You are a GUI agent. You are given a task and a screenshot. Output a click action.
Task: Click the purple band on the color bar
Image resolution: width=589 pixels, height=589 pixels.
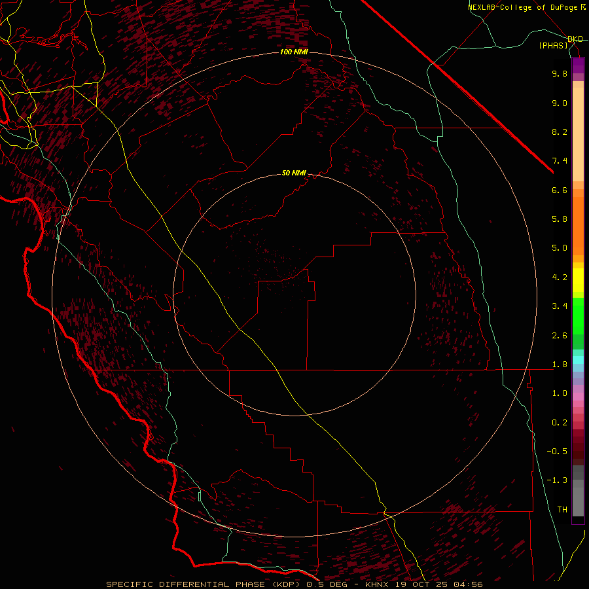(x=578, y=65)
